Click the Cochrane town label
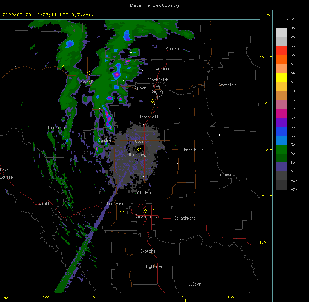The image size is (309, 302). 115,204
